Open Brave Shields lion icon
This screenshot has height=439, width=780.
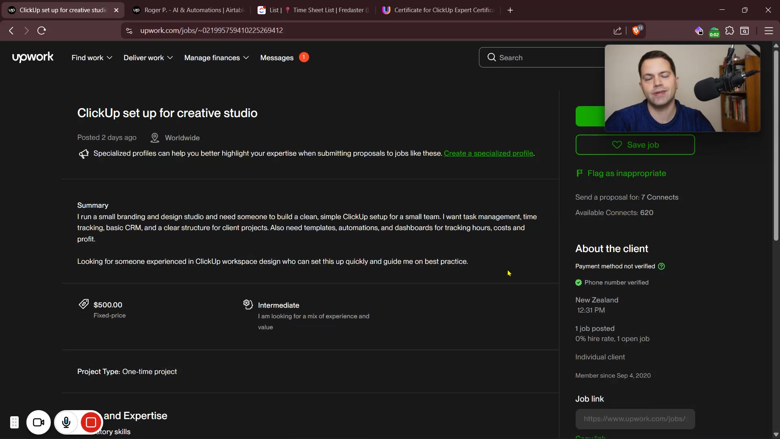coord(637,30)
